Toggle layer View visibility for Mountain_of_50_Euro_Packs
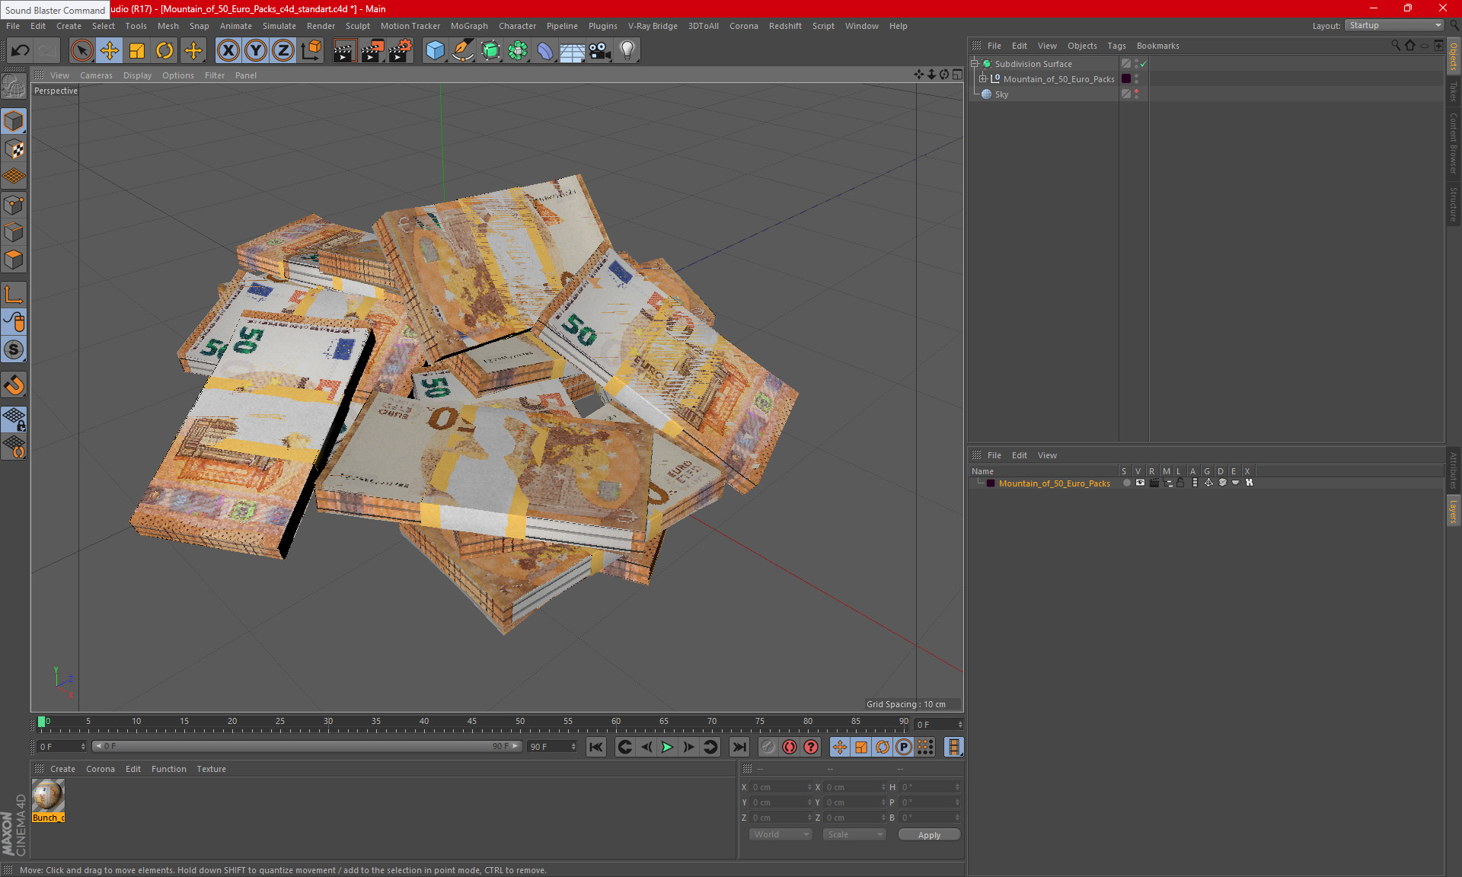 tap(1140, 483)
